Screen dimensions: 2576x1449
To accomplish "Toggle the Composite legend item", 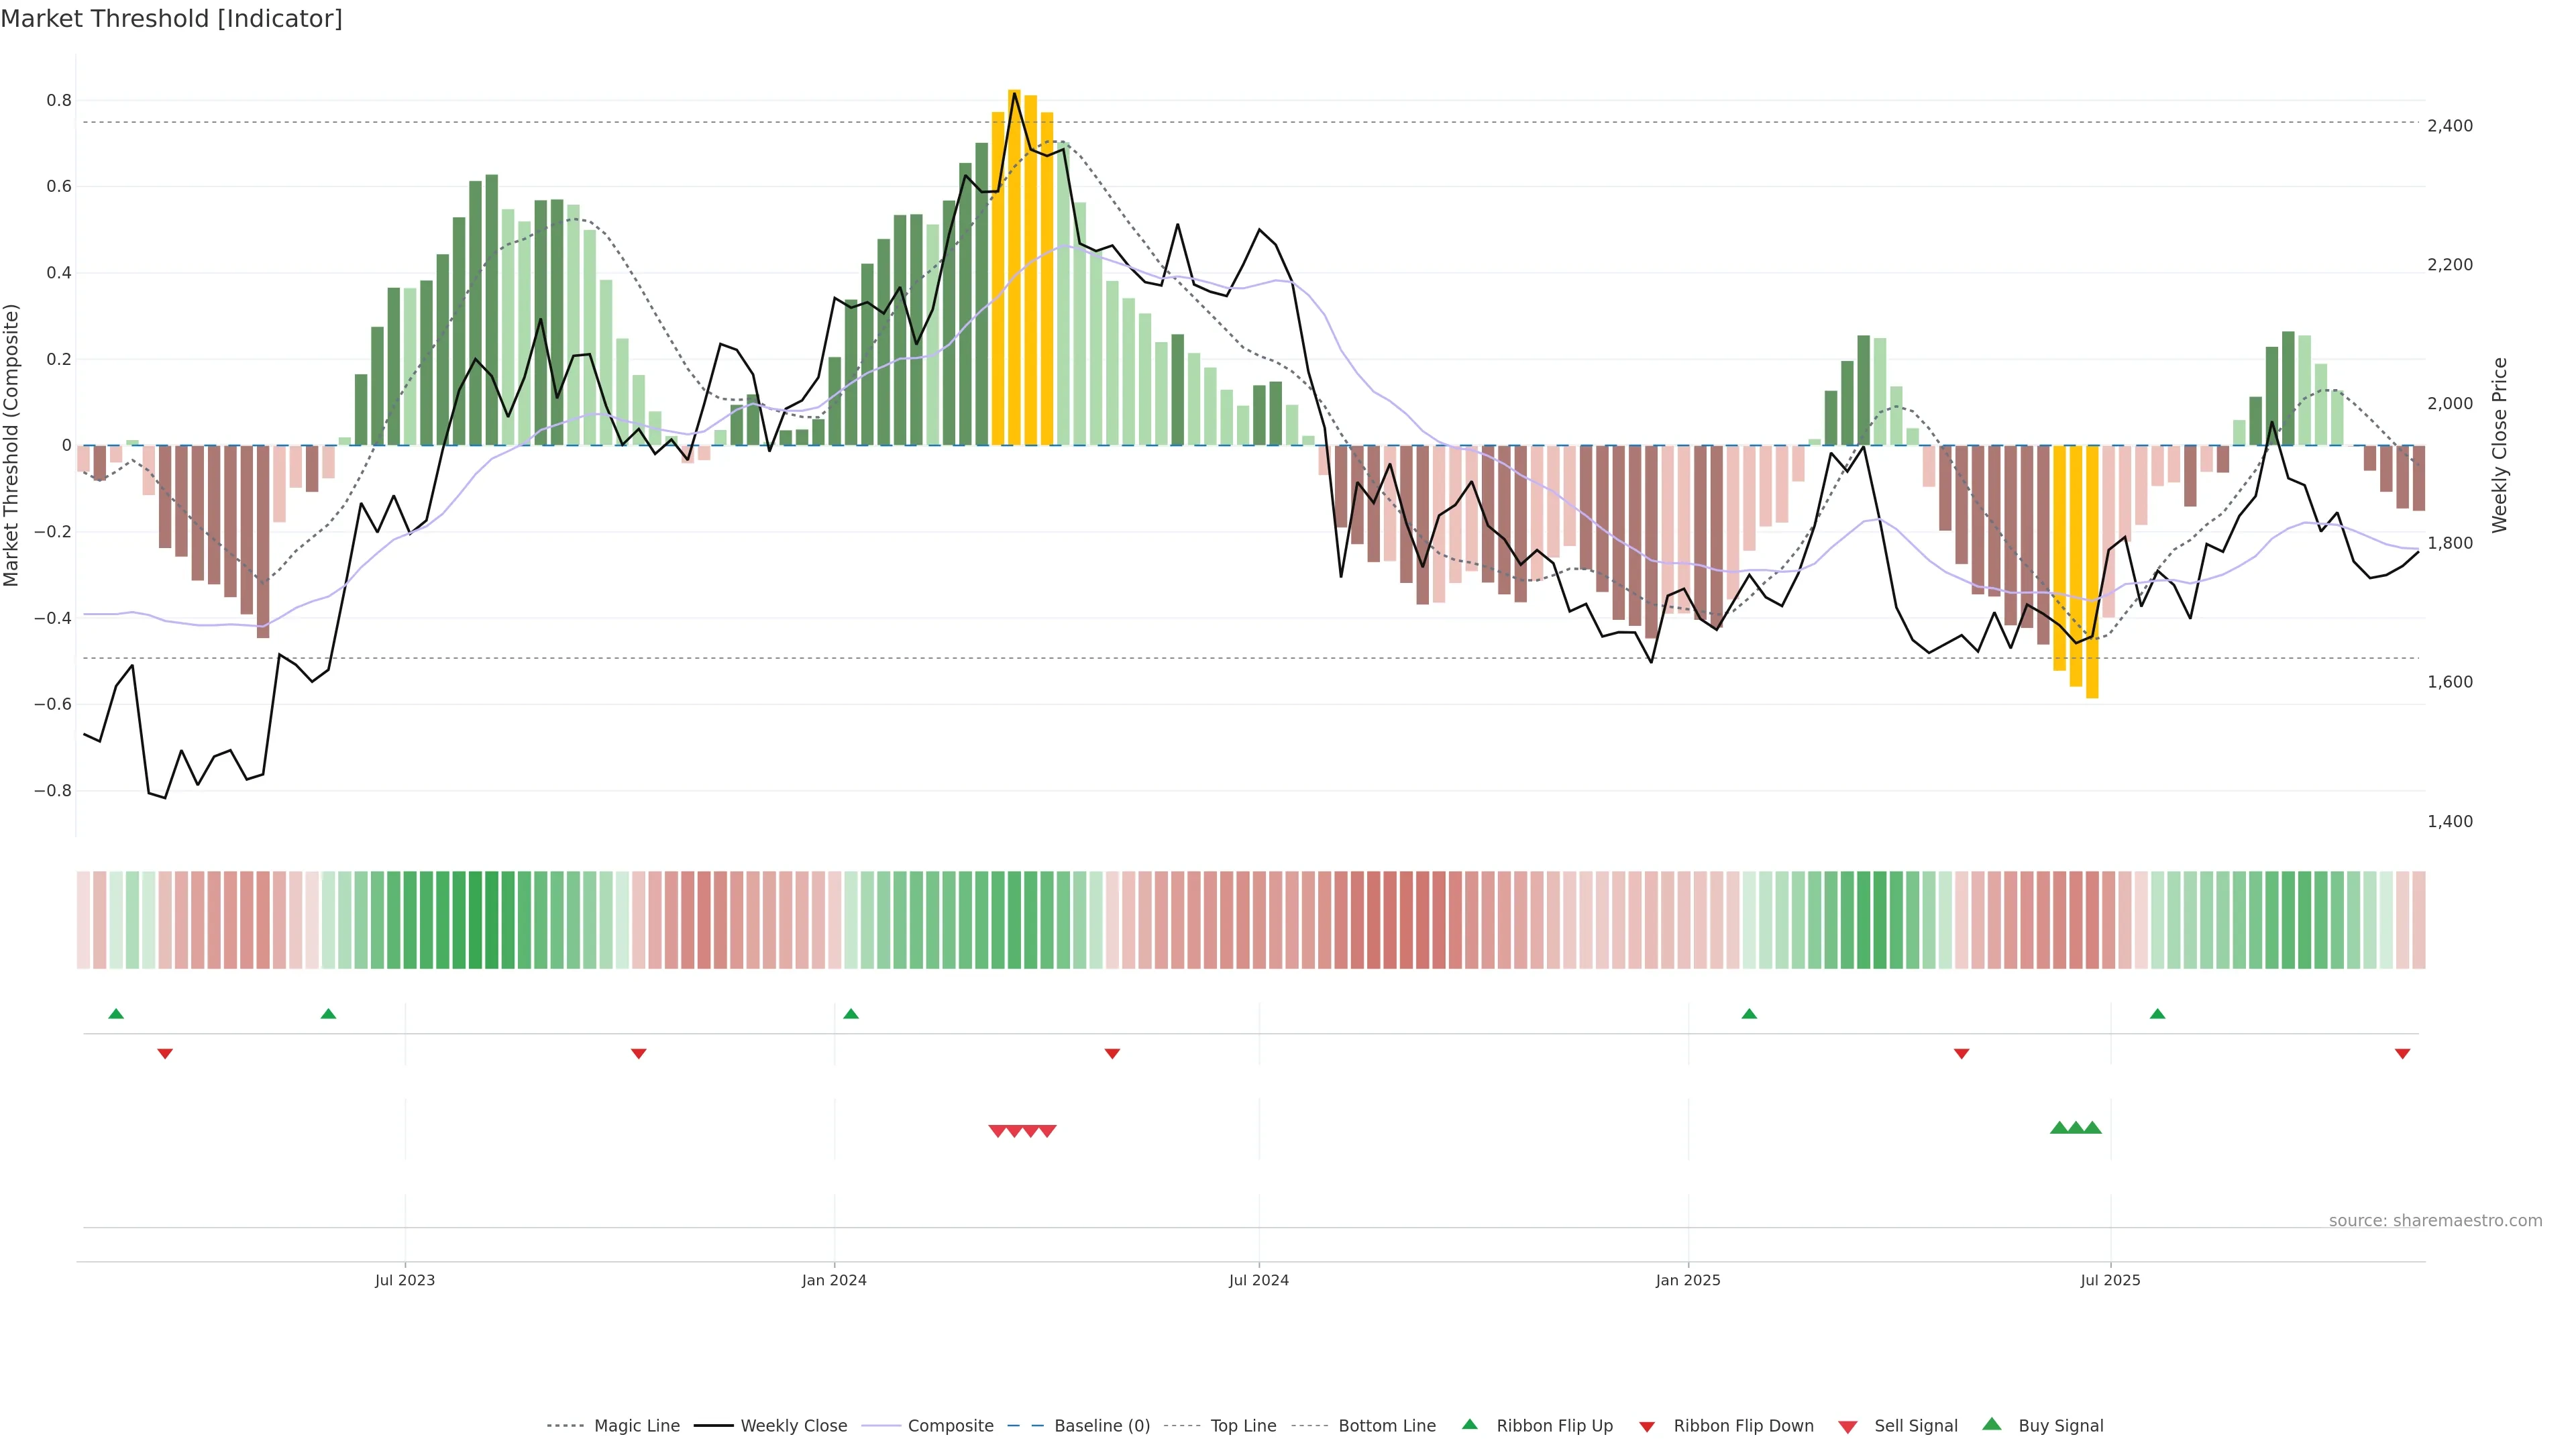I will tap(950, 1426).
